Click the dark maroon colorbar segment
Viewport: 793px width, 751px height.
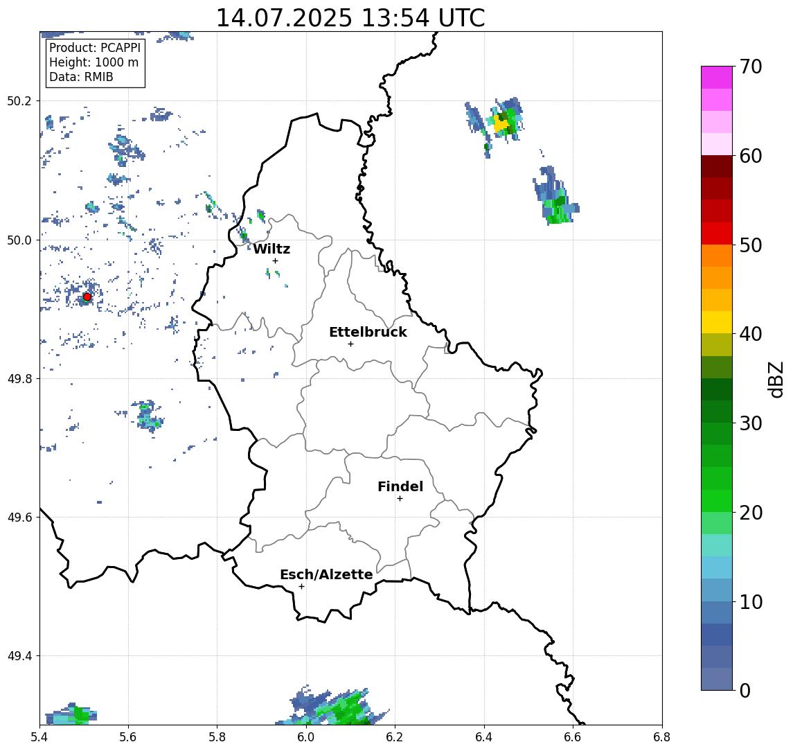coord(717,166)
